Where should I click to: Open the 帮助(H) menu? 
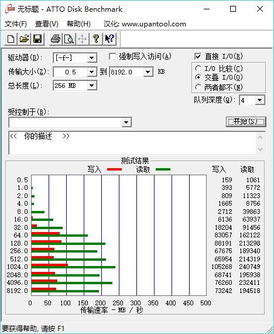pyautogui.click(x=78, y=24)
